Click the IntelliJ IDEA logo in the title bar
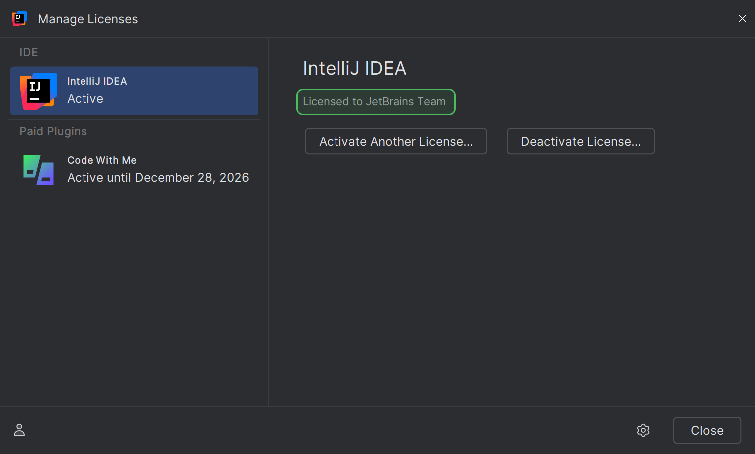 click(19, 19)
